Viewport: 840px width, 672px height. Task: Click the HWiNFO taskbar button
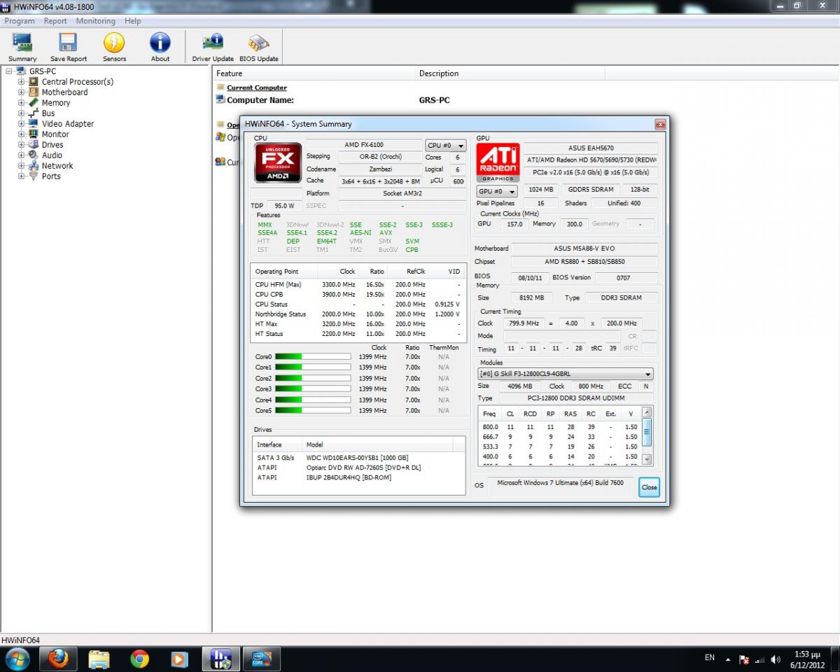220,659
